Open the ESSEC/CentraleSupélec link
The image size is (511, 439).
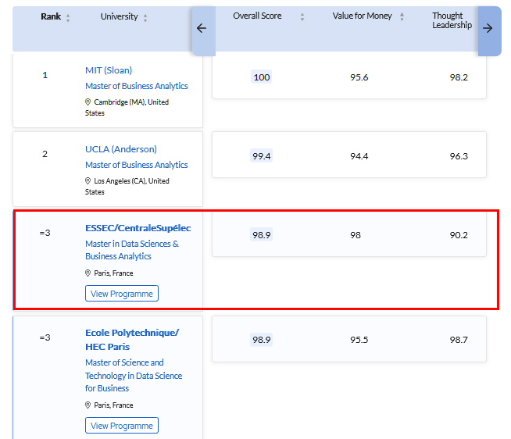[138, 228]
